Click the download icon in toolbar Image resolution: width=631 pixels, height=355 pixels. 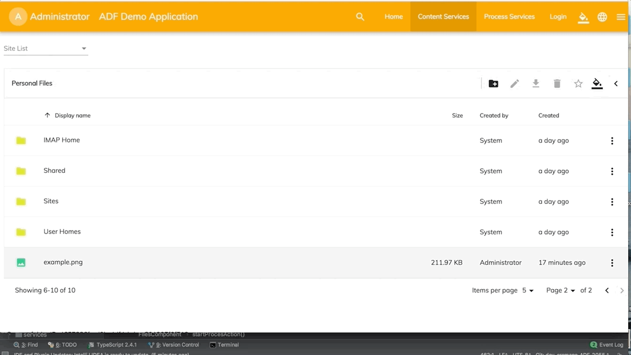(536, 84)
